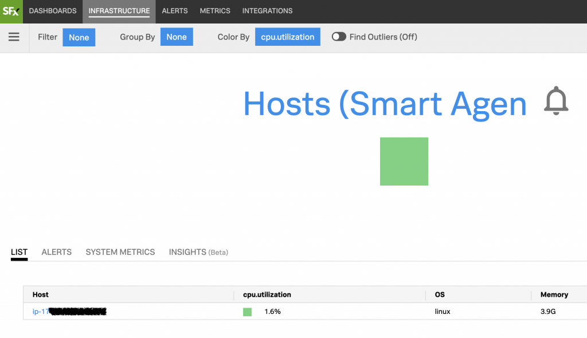Sort by the OS column header
The width and height of the screenshot is (587, 338).
(440, 294)
